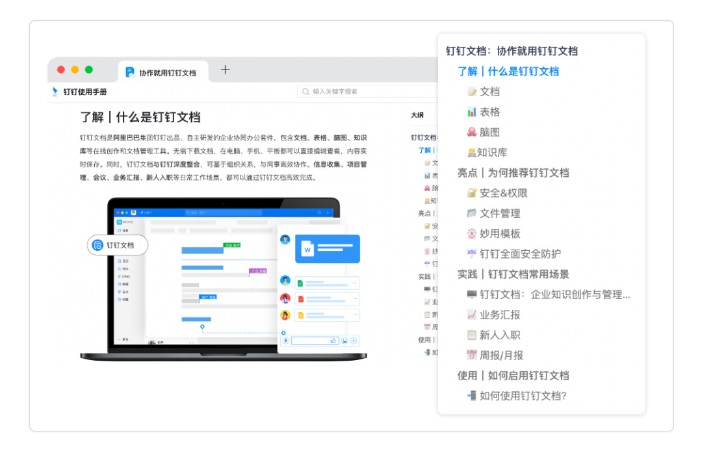The width and height of the screenshot is (702, 453).
Task: Click the 新人入职 notebook icon
Action: [x=472, y=335]
